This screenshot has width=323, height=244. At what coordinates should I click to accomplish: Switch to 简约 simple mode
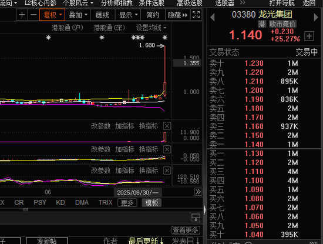[x=153, y=15]
